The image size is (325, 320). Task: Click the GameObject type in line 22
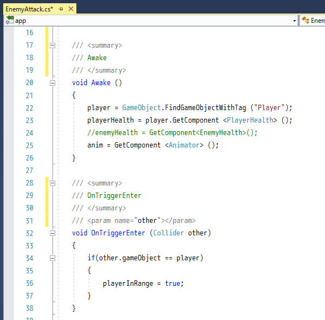(141, 108)
